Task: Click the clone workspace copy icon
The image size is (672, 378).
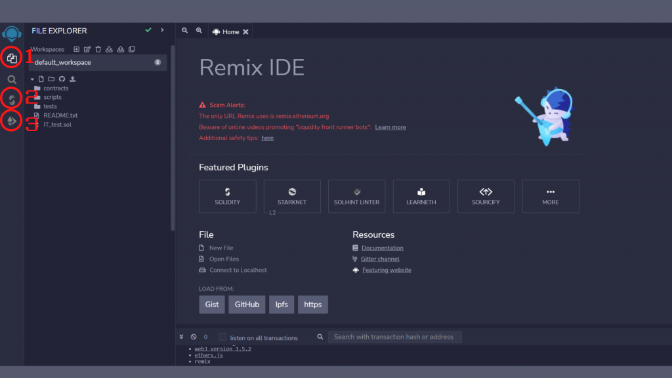Action: (132, 49)
